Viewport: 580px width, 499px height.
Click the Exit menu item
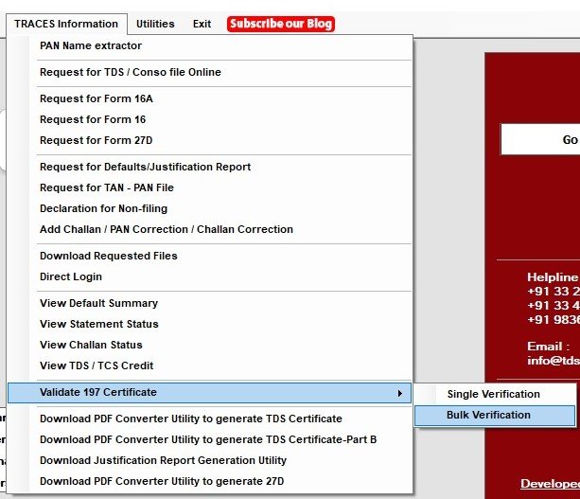tap(202, 24)
